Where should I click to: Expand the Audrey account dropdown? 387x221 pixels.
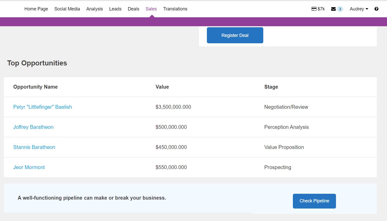tap(359, 9)
